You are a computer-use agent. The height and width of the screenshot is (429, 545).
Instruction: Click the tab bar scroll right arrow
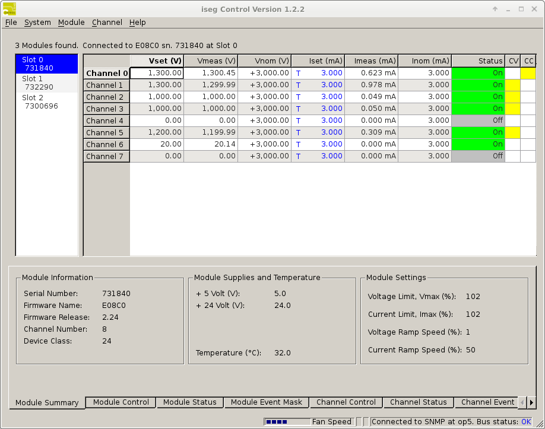(x=531, y=403)
